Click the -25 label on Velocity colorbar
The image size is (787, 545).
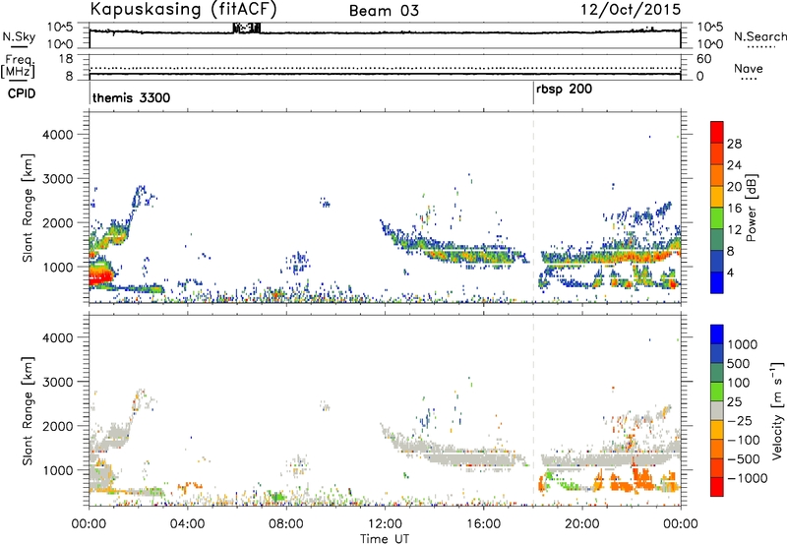pos(740,420)
